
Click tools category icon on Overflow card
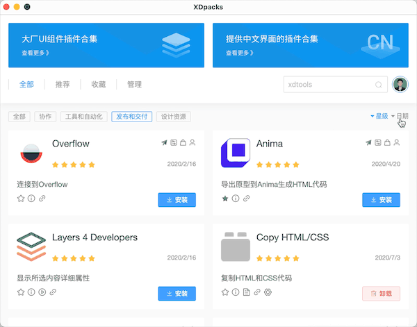(x=174, y=142)
